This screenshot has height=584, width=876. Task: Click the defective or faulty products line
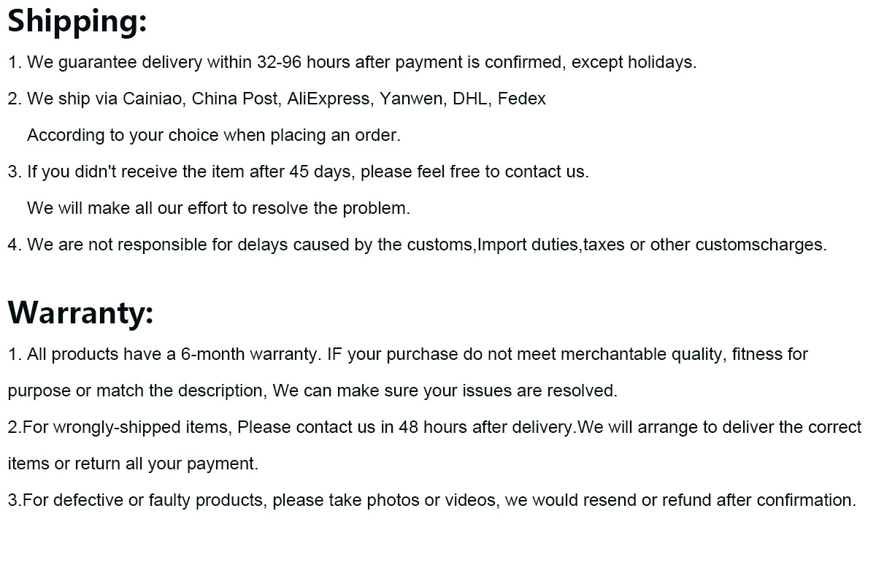pos(432,501)
